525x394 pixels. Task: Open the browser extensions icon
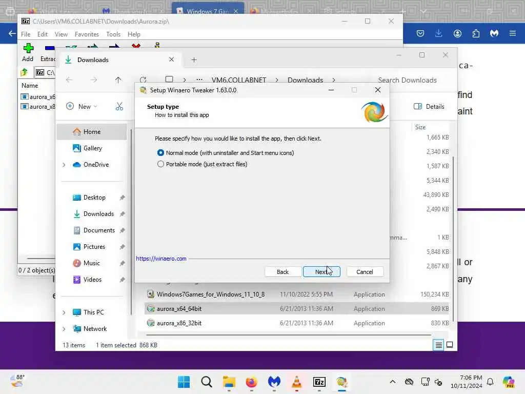click(476, 33)
